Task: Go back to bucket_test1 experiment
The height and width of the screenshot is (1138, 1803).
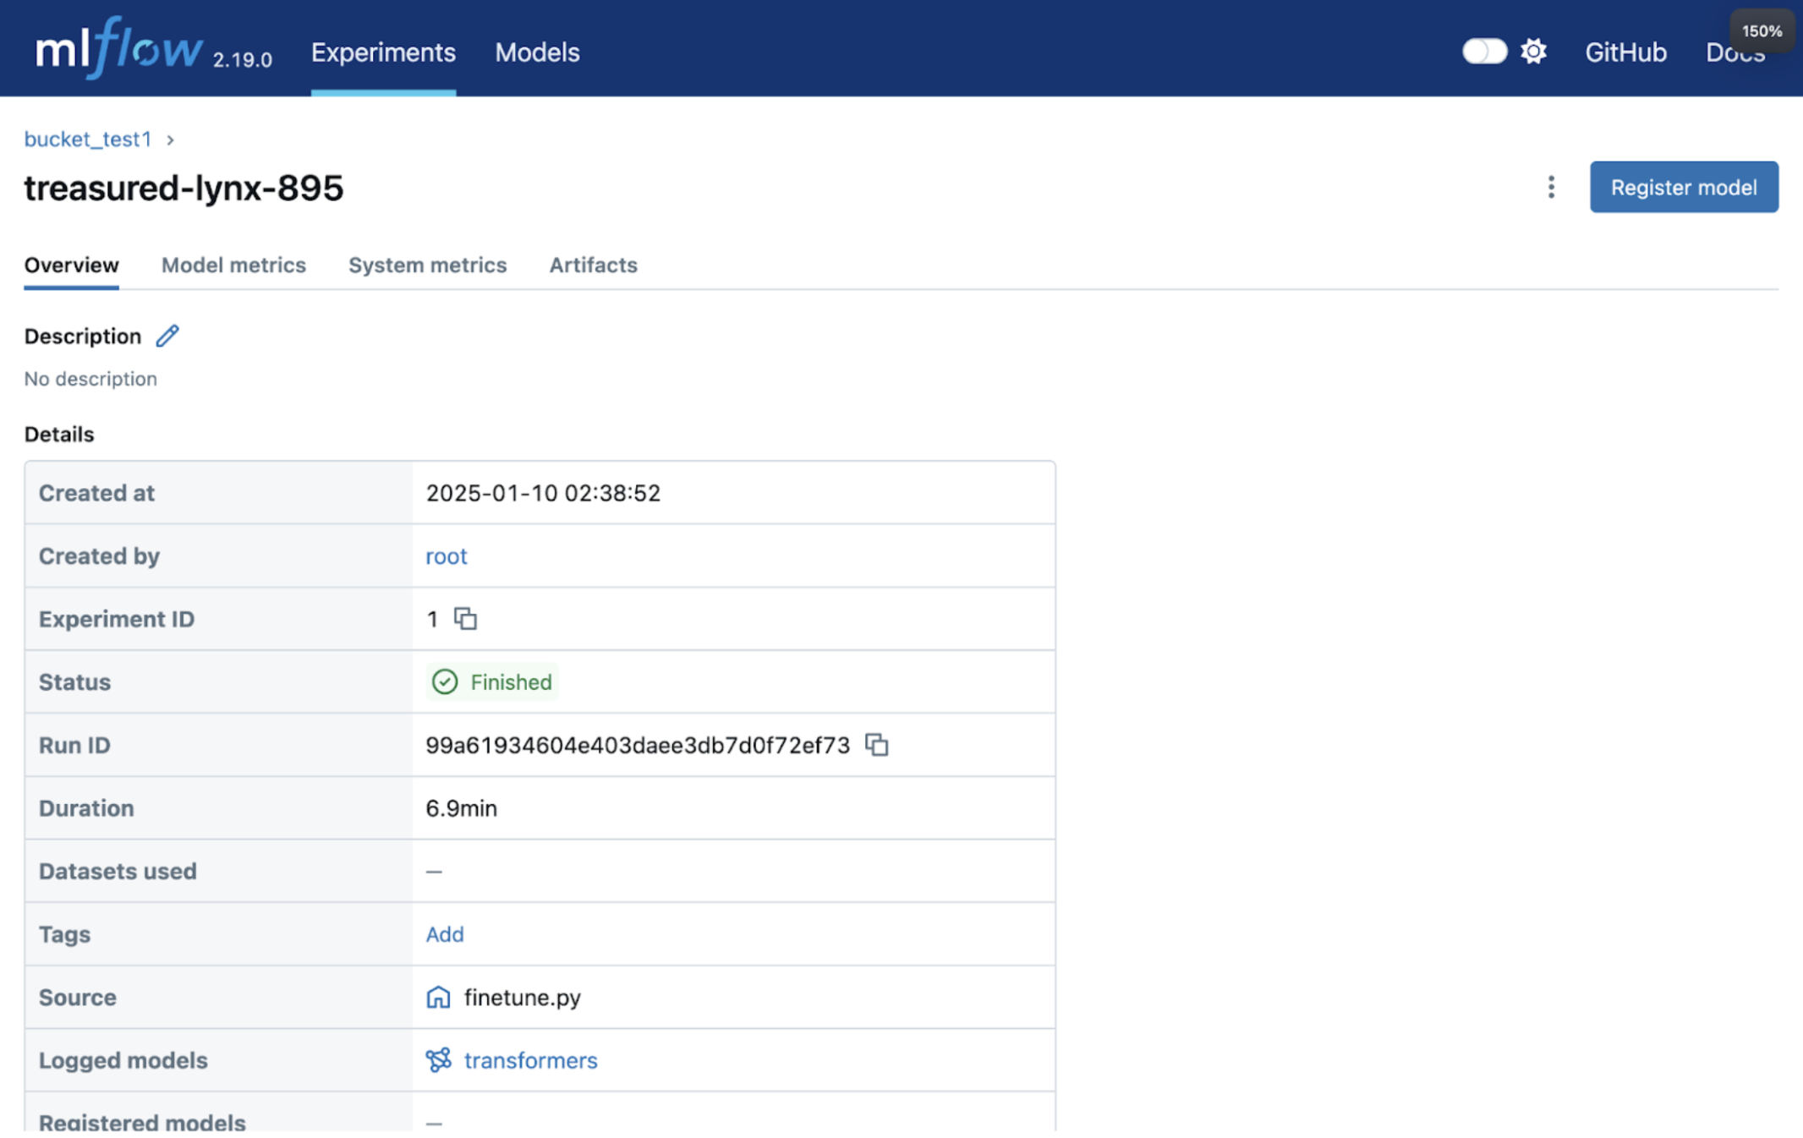Action: point(88,139)
